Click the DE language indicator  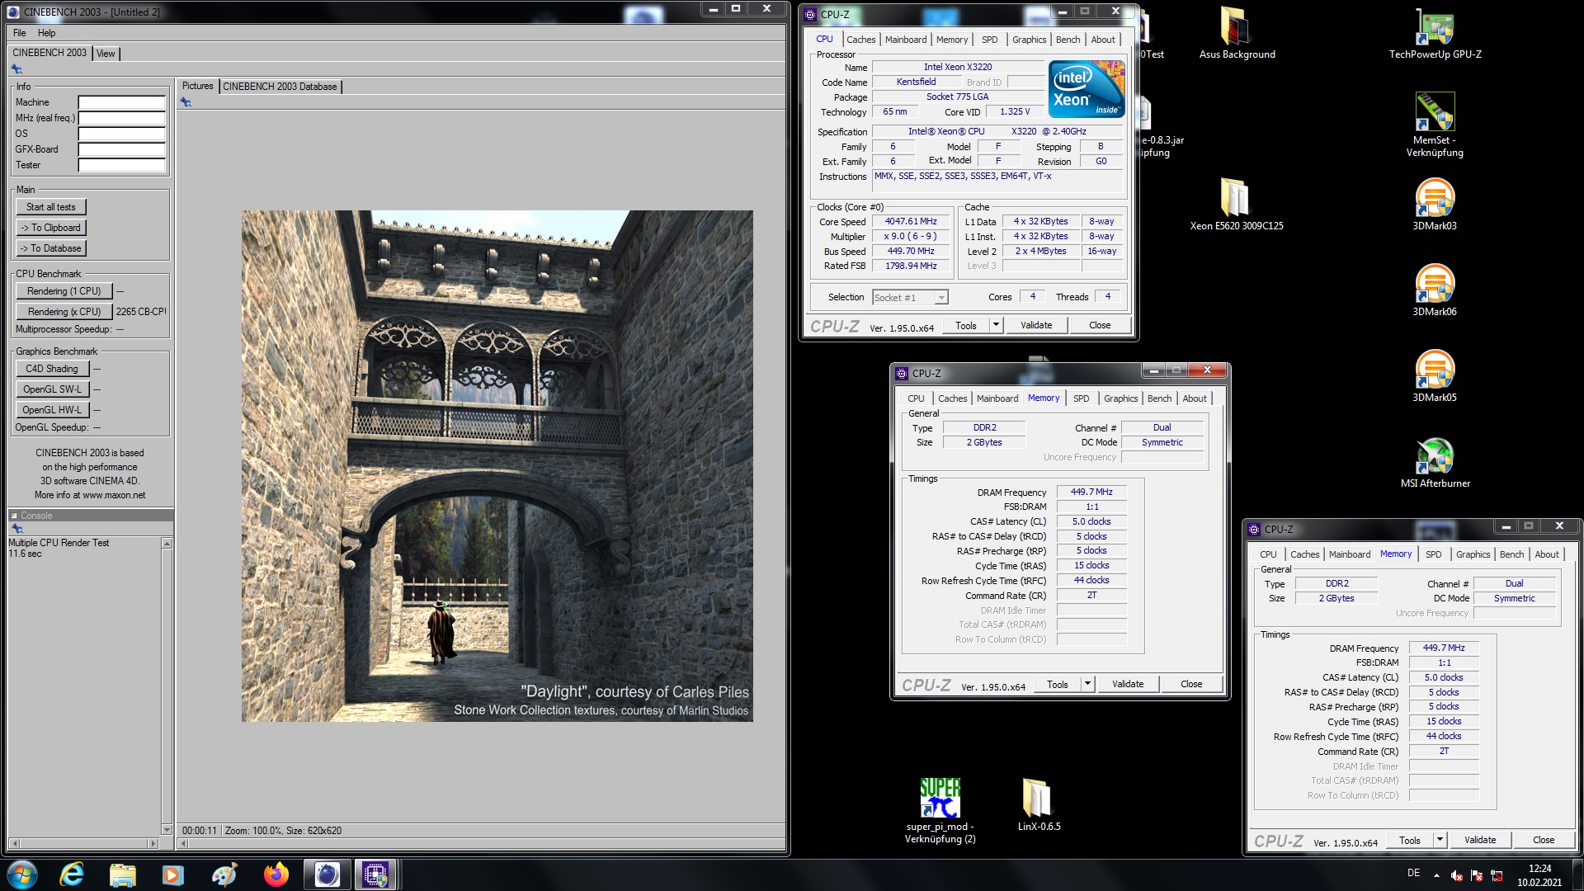[x=1413, y=873]
